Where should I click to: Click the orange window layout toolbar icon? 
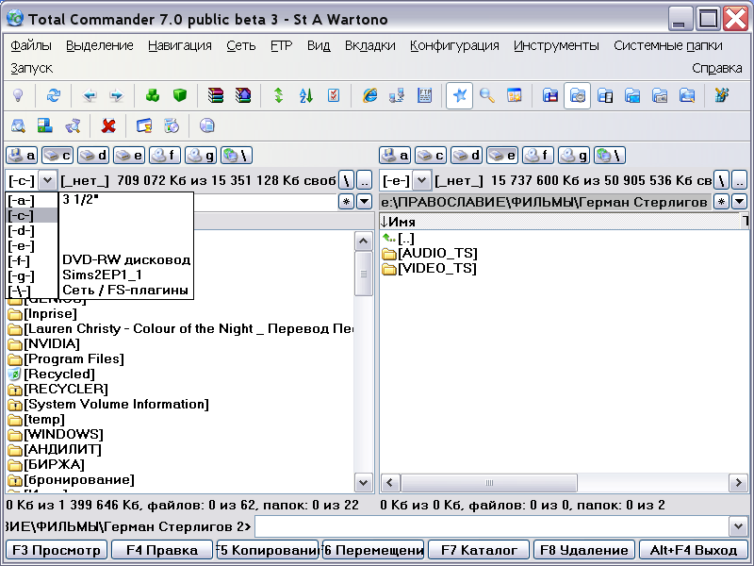point(514,95)
